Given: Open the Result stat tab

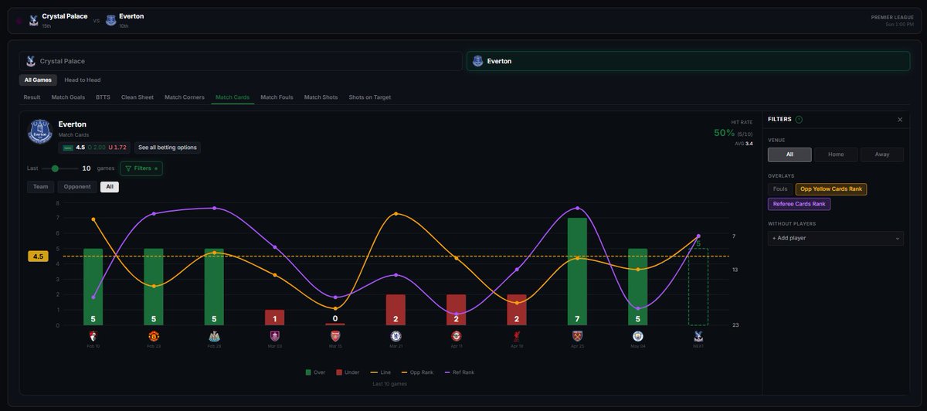Looking at the screenshot, I should click(x=32, y=97).
